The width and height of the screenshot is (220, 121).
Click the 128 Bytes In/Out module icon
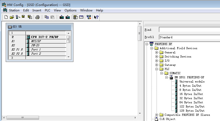click(176, 111)
